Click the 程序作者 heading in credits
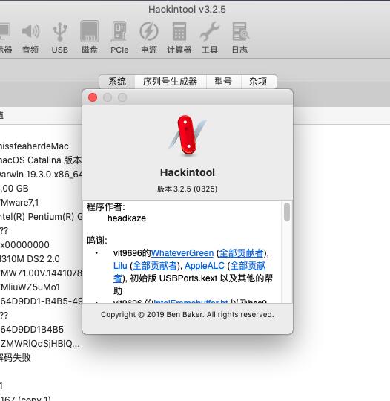The image size is (390, 401). [x=106, y=207]
